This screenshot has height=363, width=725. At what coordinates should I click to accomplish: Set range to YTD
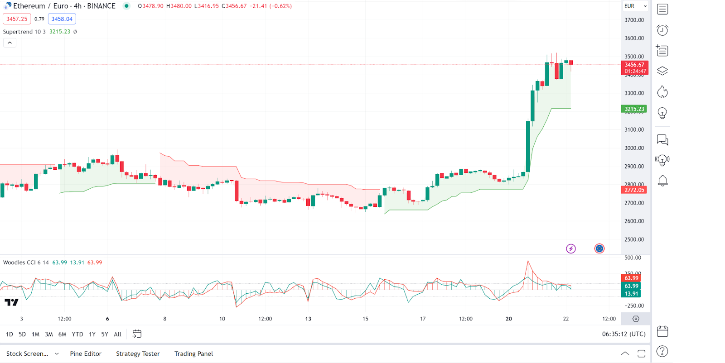[x=77, y=334]
